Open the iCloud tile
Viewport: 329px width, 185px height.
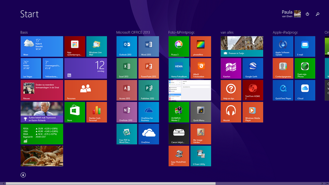[305, 90]
